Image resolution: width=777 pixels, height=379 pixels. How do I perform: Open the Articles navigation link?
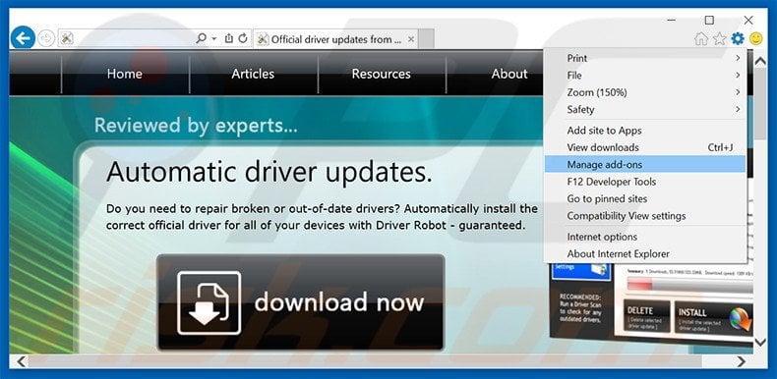tap(253, 74)
